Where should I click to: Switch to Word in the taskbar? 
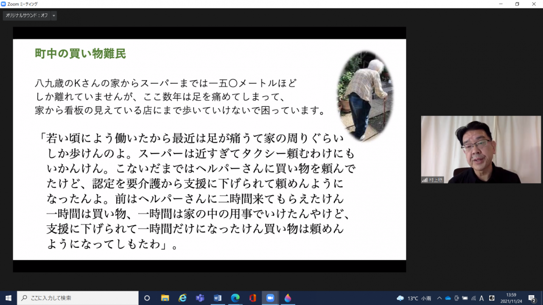point(218,298)
